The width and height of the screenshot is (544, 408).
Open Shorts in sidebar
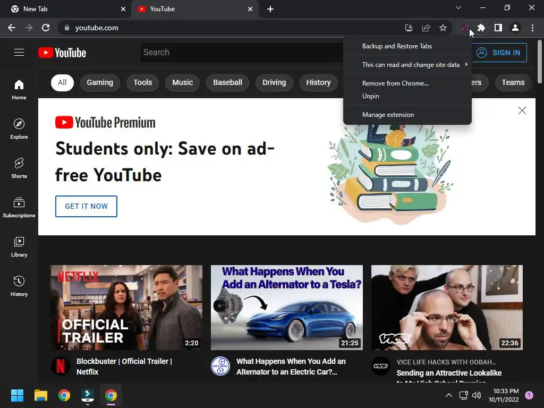coord(19,168)
